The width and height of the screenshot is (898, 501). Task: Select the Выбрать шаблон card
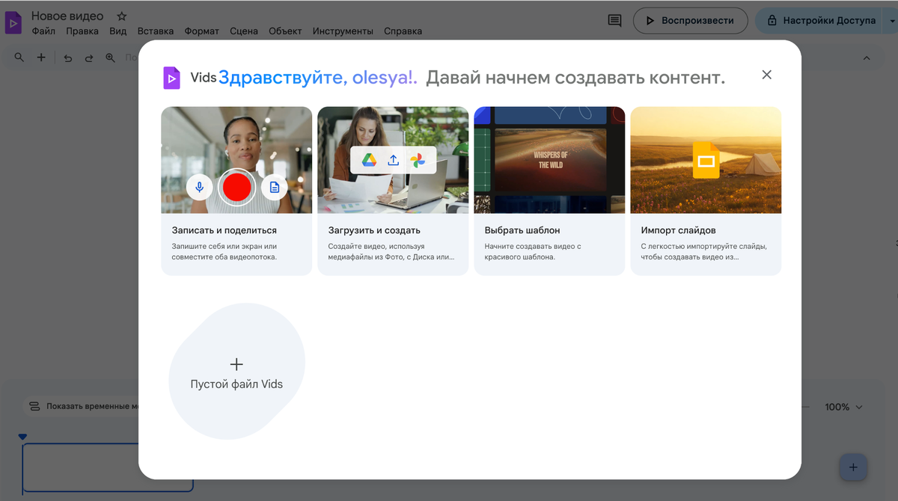click(x=549, y=191)
